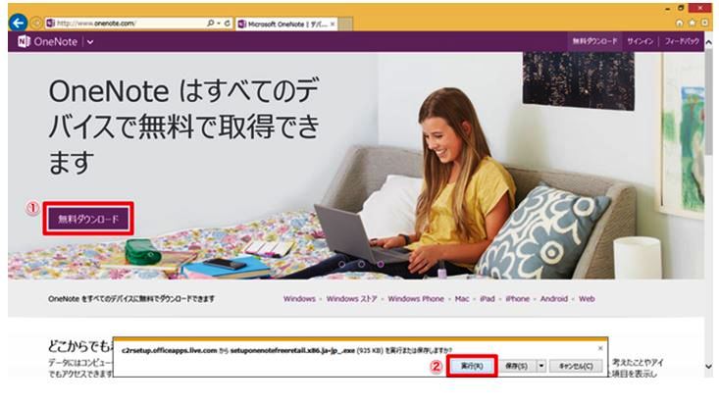
Task: Go back with the browser back arrow
Action: click(x=18, y=23)
